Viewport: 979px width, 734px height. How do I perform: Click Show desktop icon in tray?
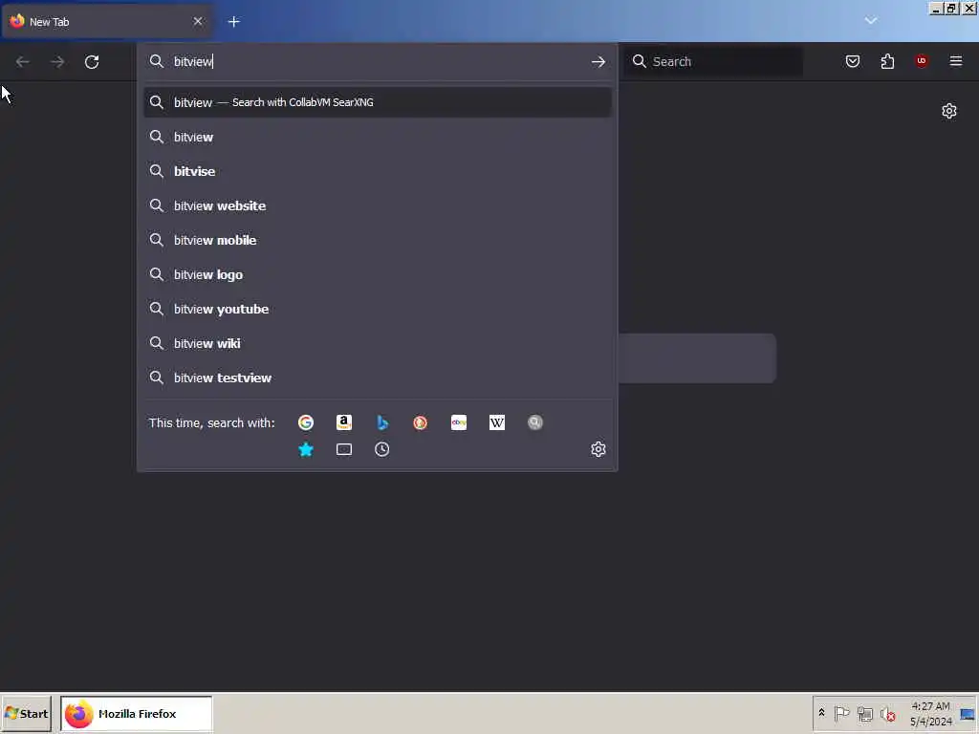pos(968,714)
